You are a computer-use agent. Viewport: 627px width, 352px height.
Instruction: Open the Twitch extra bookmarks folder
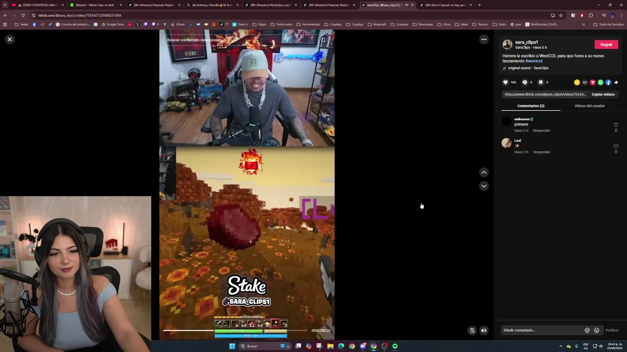point(281,24)
